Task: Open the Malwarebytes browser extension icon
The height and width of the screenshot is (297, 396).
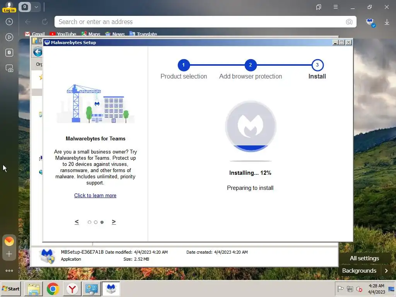Action: point(370,22)
